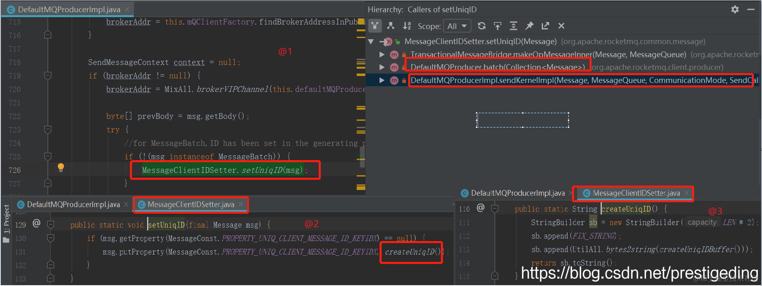
Task: Expand DefaultMQProducerImpl.sendKernelImpl node
Action: 382,80
